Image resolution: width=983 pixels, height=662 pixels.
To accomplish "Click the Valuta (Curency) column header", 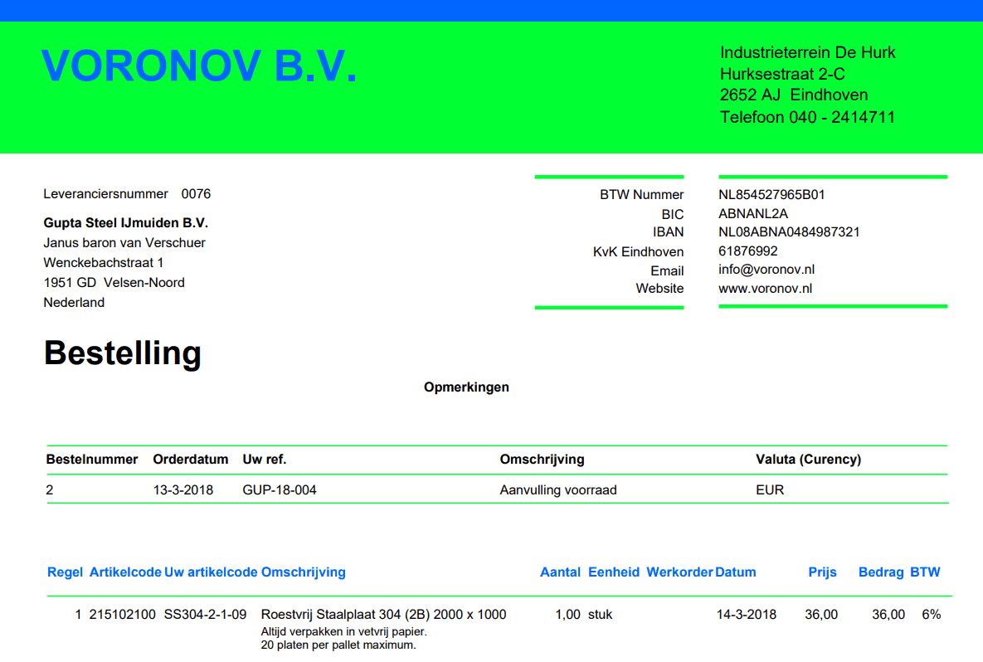I will click(x=808, y=460).
